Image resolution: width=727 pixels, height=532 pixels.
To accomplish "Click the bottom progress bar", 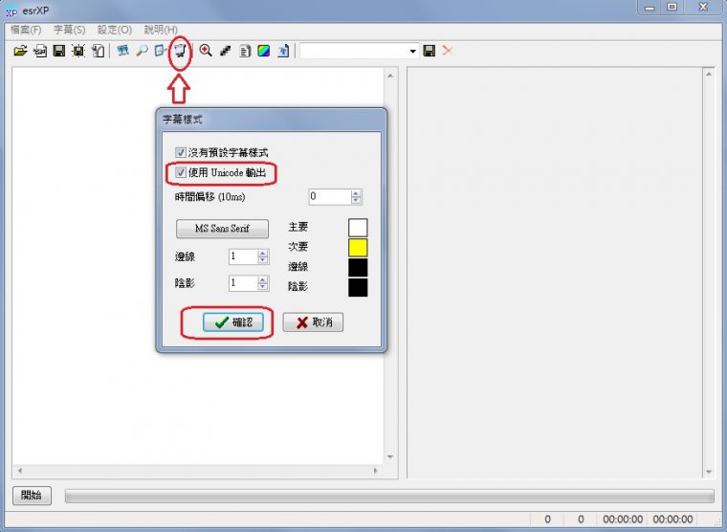I will (x=389, y=496).
